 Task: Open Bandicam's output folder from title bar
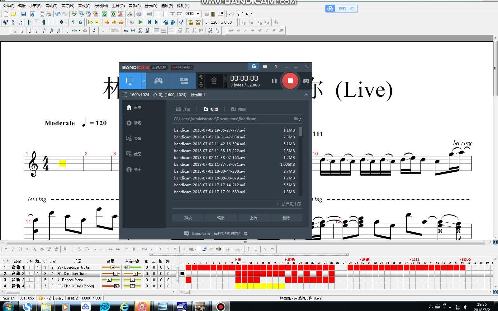click(265, 66)
